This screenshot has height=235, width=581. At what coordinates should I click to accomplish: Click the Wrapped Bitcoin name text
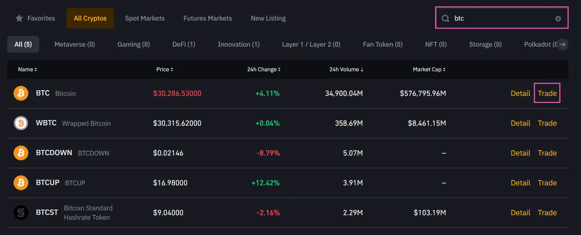point(86,124)
